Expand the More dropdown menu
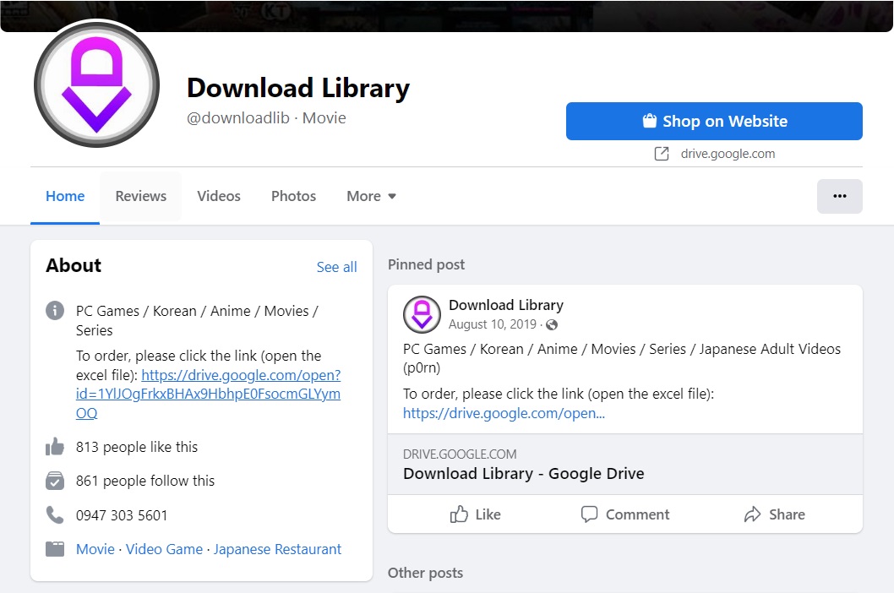 371,196
